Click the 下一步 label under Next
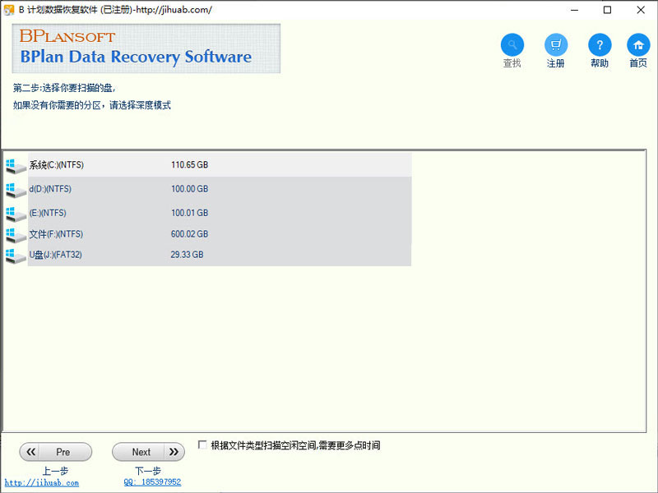 click(x=148, y=470)
